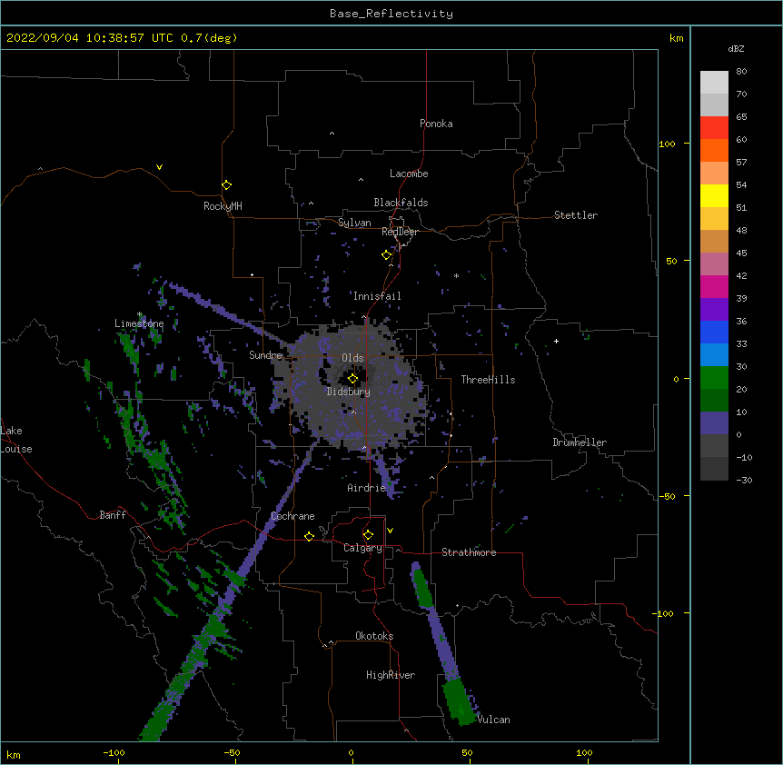The height and width of the screenshot is (765, 783).
Task: Pick the orange 57-60 dBZ legend swatch
Action: (714, 150)
